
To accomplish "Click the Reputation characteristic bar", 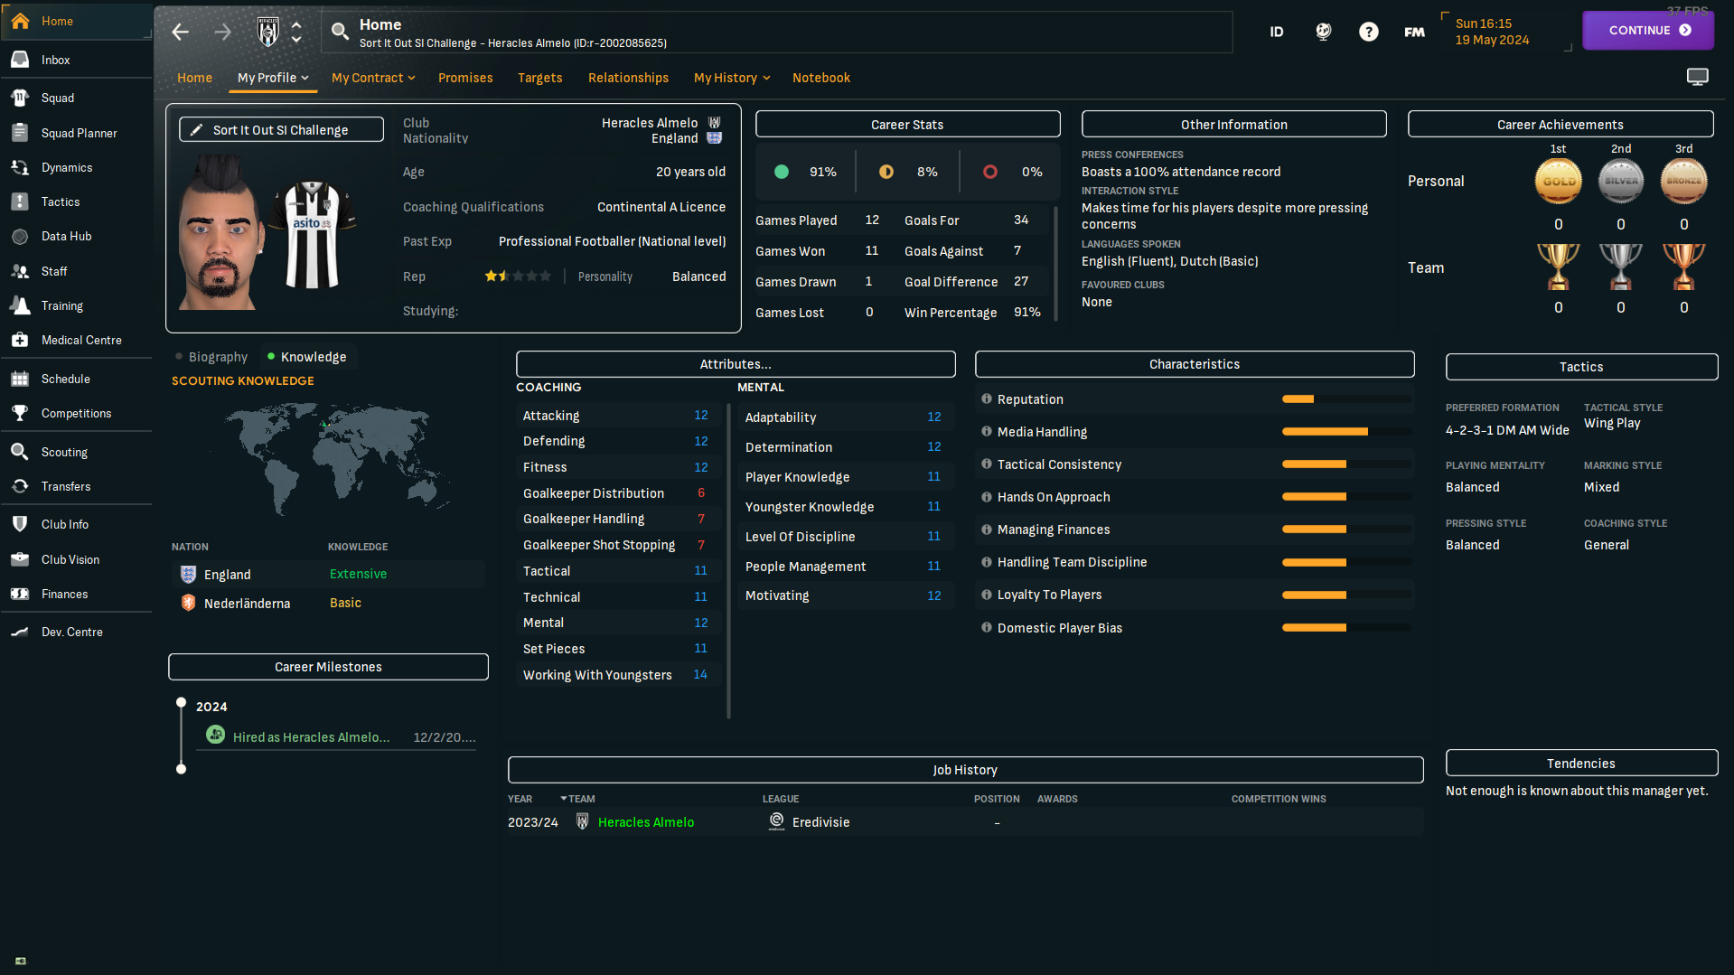I will pos(1346,398).
